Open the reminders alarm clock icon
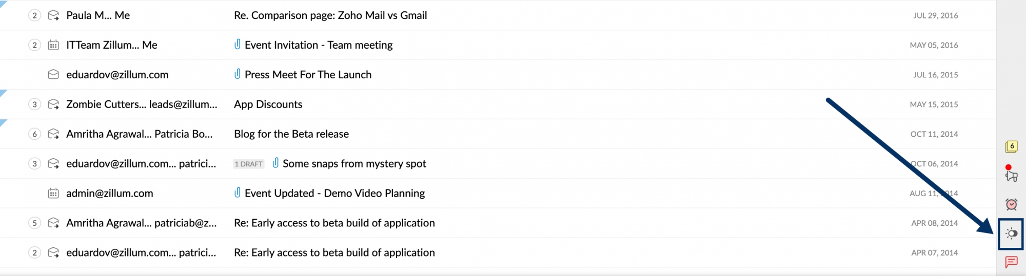1026x276 pixels. pos(1011,204)
